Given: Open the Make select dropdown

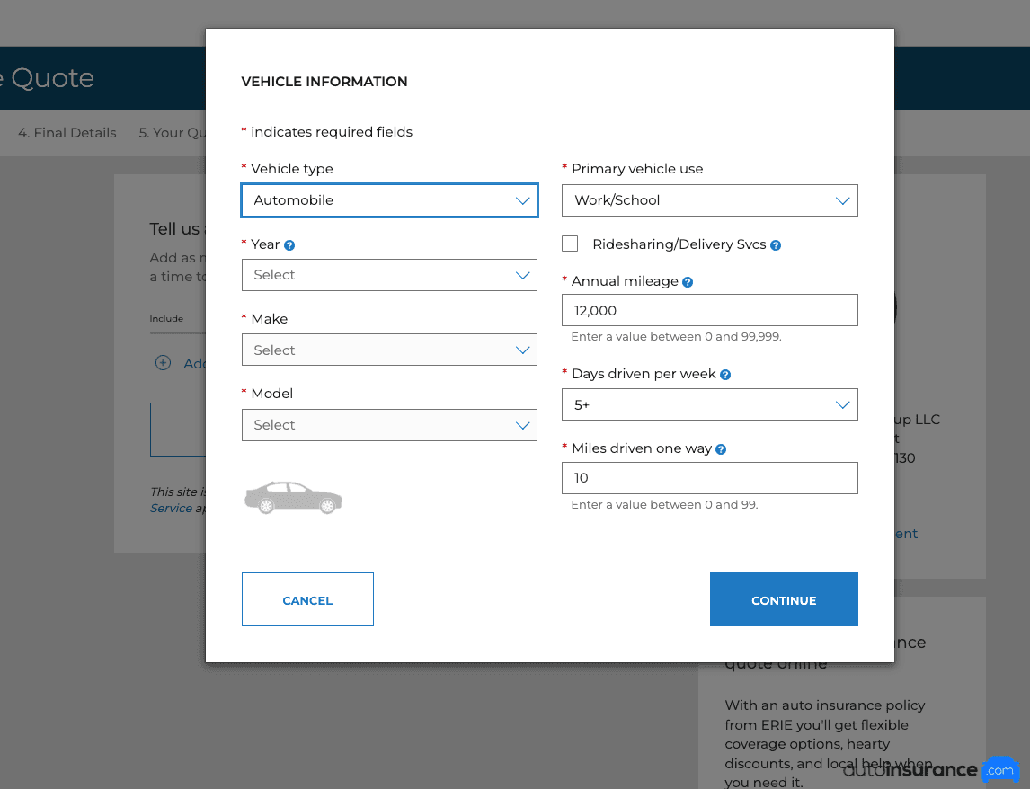Looking at the screenshot, I should click(389, 350).
